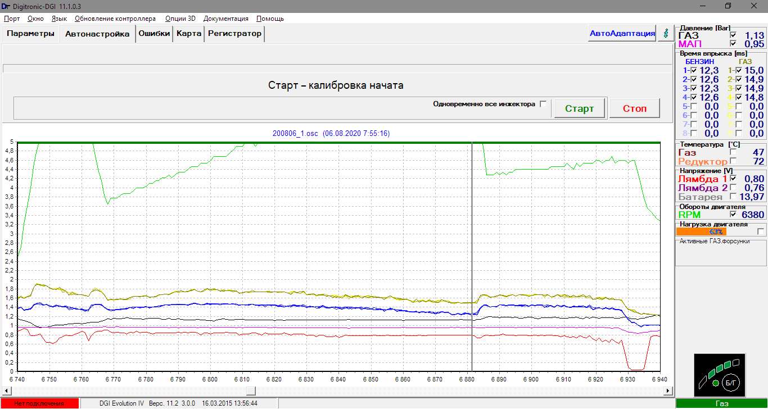Open the Порт menu
Screen dimensions: 768x409
pyautogui.click(x=12, y=19)
